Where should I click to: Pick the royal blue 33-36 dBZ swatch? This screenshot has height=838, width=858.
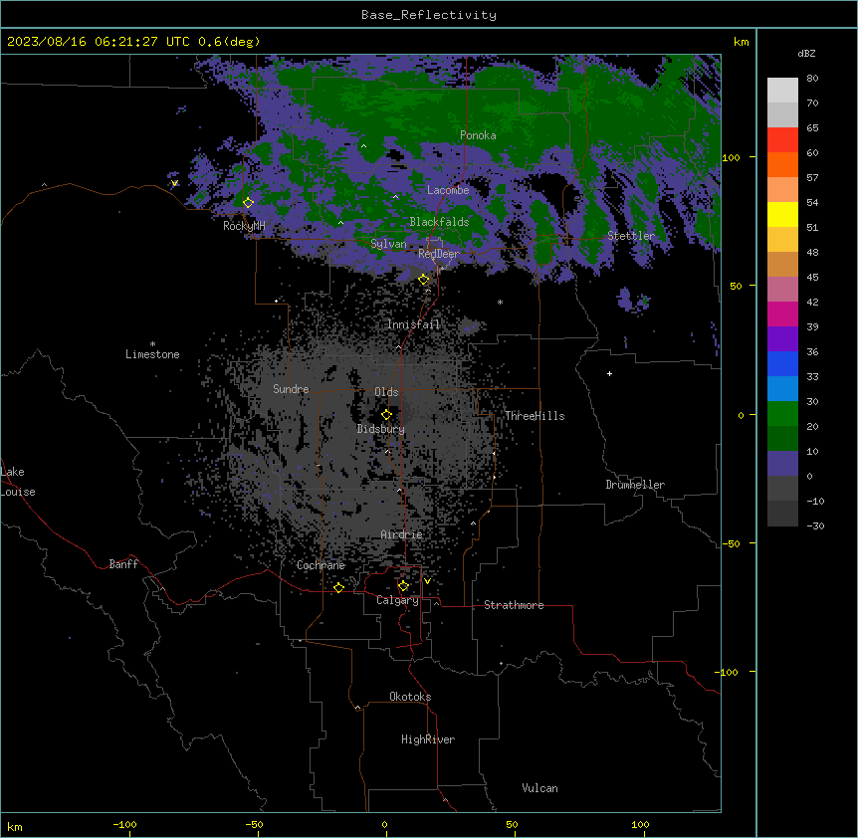[x=782, y=363]
